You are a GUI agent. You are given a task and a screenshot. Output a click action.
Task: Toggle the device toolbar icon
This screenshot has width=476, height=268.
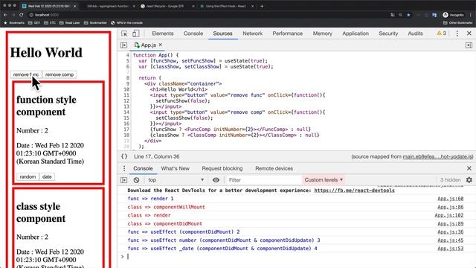coord(135,33)
